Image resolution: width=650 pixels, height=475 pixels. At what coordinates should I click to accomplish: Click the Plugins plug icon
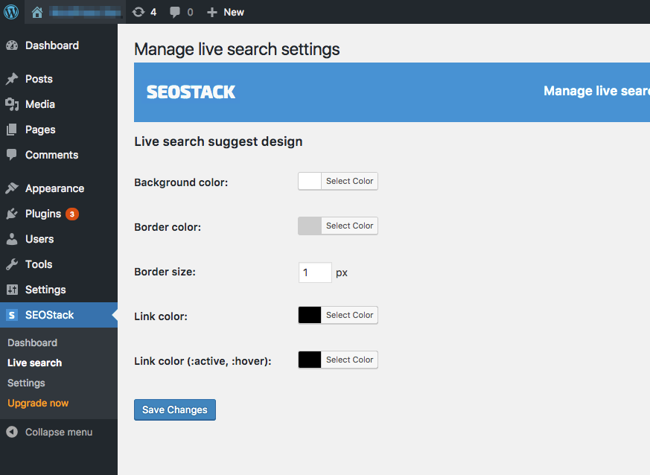12,214
